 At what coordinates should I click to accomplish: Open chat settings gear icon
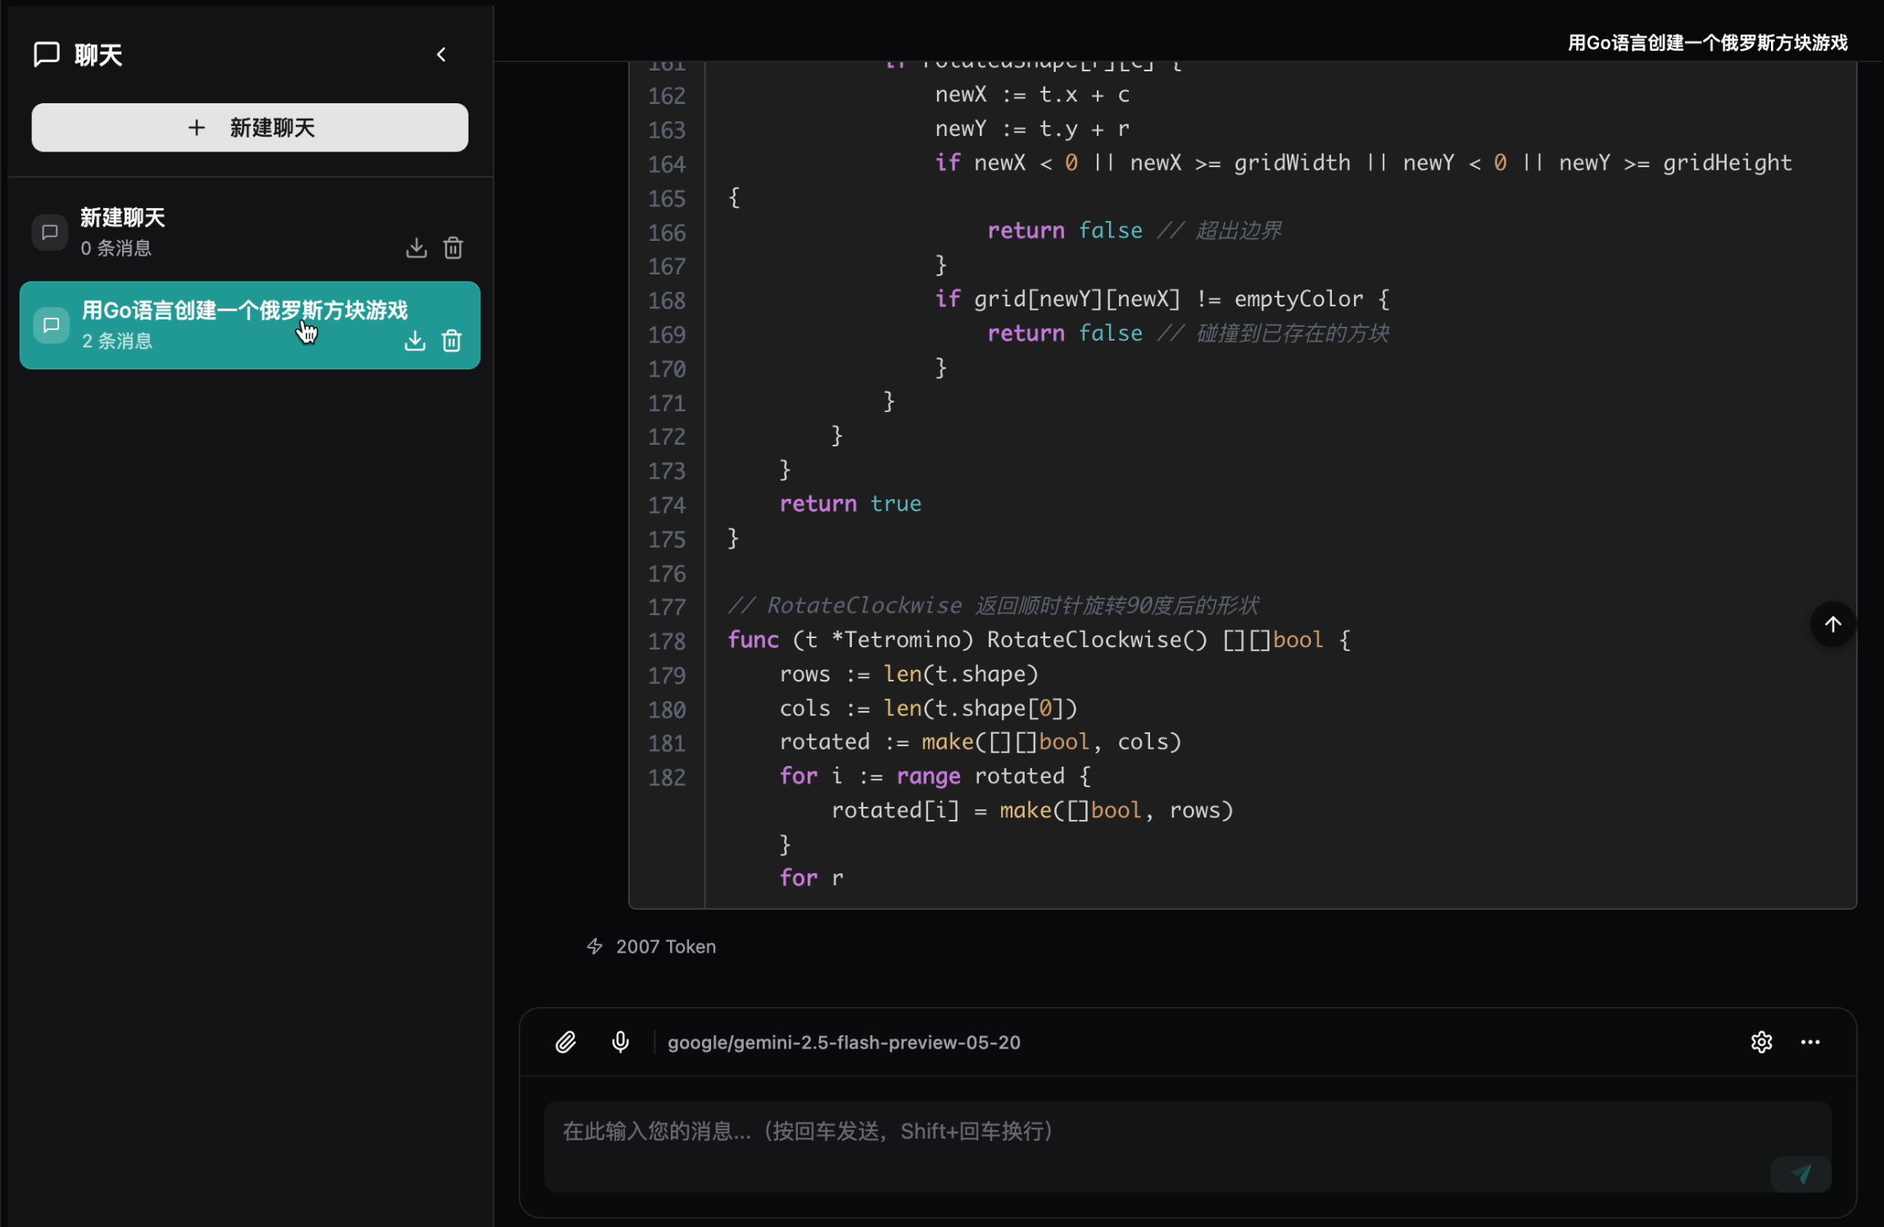click(1762, 1042)
